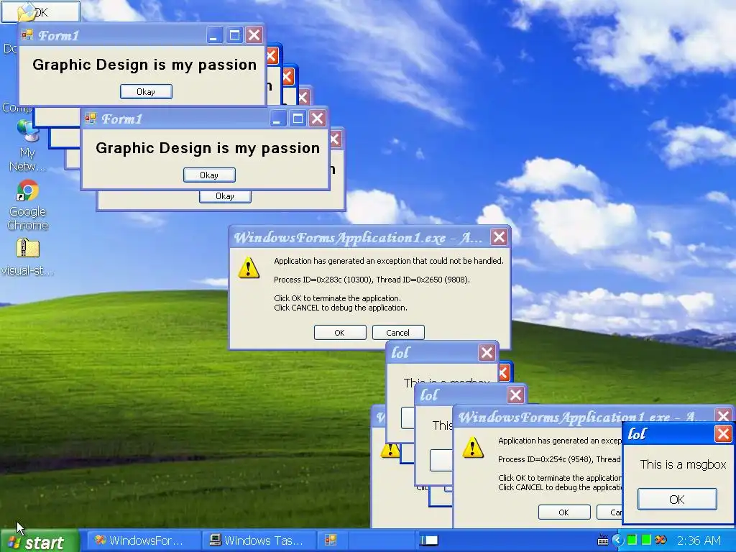The height and width of the screenshot is (552, 736).
Task: Click 'Process ID=0x254c (9548)' text line
Action: tap(559, 459)
